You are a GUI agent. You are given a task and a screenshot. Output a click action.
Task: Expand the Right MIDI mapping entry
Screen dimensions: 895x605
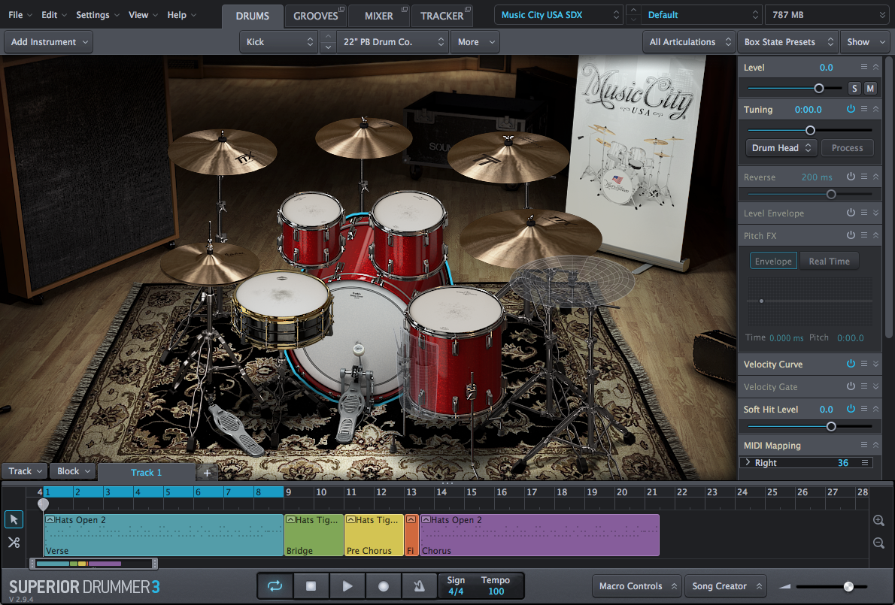point(748,463)
